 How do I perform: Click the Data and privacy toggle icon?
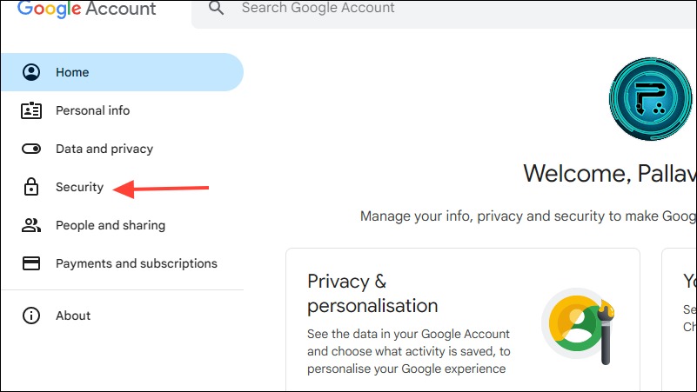pyautogui.click(x=31, y=149)
